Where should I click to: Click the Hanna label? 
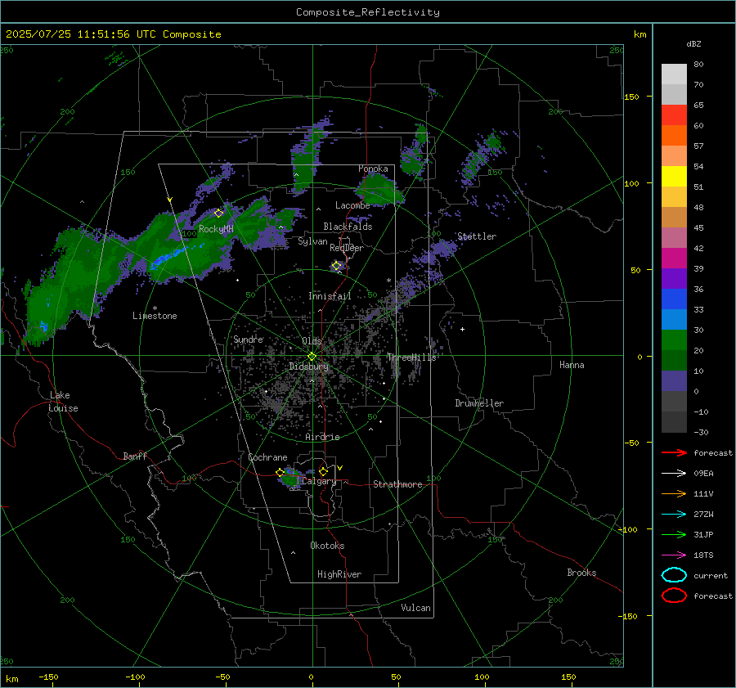pos(572,366)
